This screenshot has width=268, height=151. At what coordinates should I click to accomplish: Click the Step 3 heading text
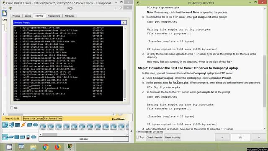pos(188,68)
